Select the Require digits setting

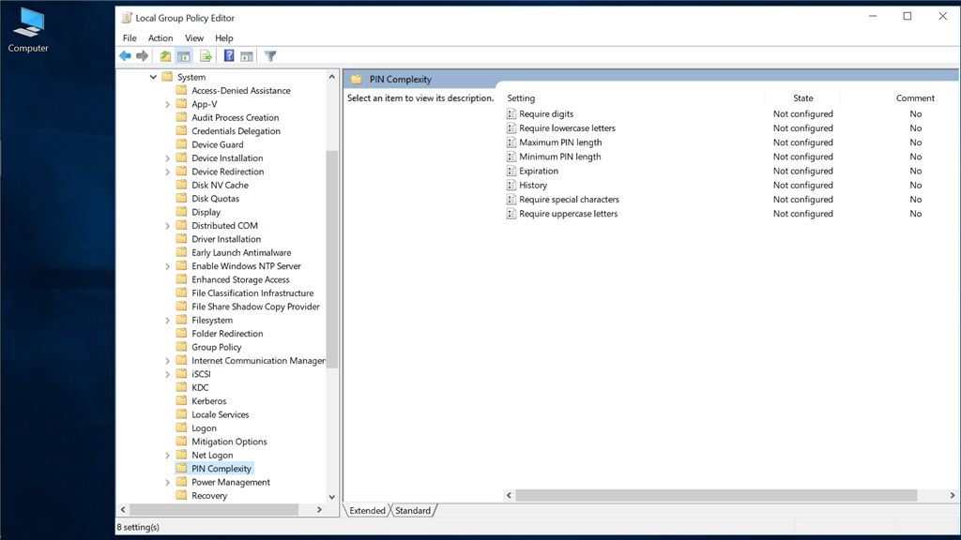(546, 113)
